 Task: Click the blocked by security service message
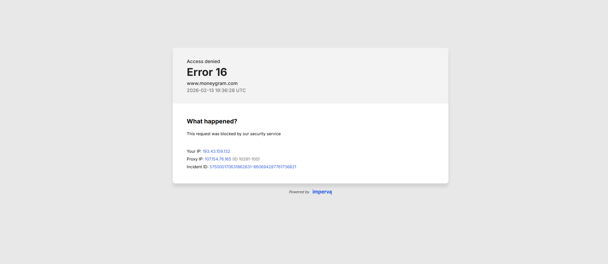233,134
